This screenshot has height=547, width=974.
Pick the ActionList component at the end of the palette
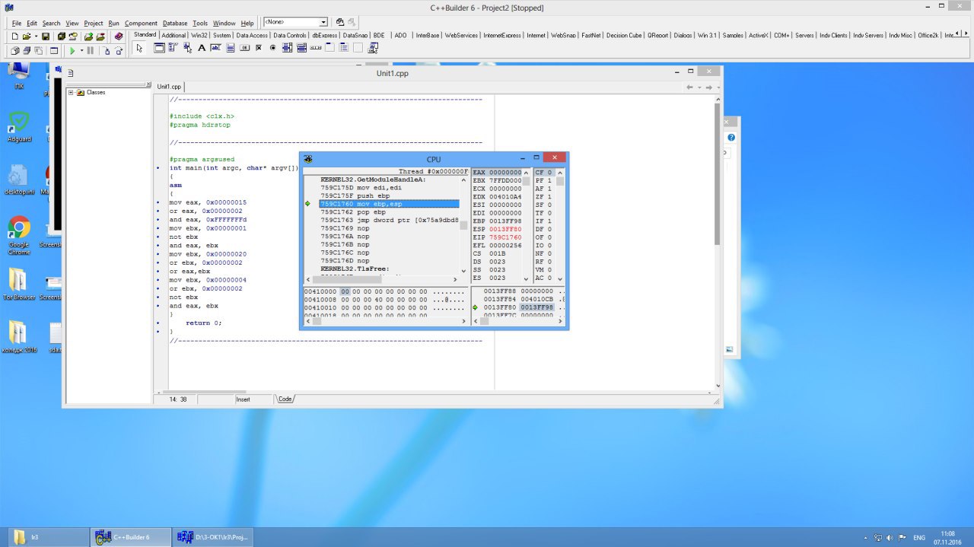[373, 48]
